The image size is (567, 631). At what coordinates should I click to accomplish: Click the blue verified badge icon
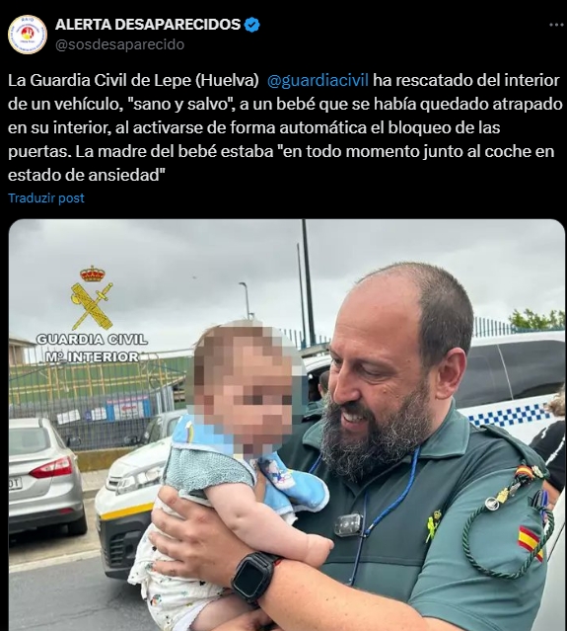pyautogui.click(x=252, y=25)
